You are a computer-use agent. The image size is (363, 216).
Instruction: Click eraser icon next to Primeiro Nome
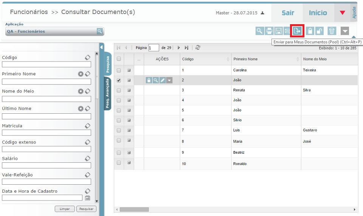[87, 74]
